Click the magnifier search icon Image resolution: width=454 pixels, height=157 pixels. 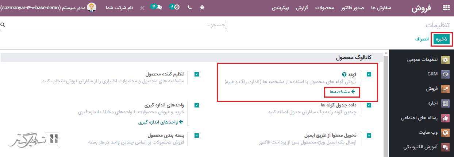(3, 25)
